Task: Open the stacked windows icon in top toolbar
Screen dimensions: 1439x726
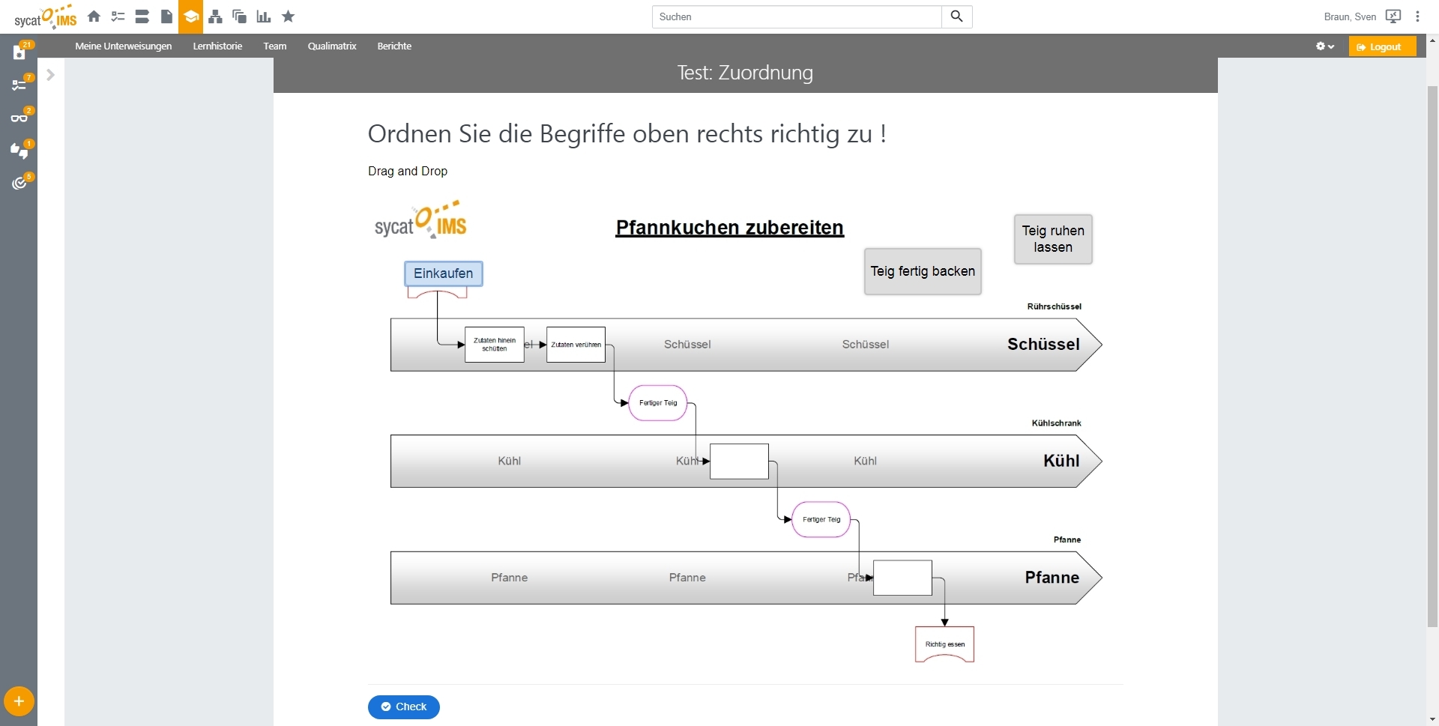Action: (240, 16)
